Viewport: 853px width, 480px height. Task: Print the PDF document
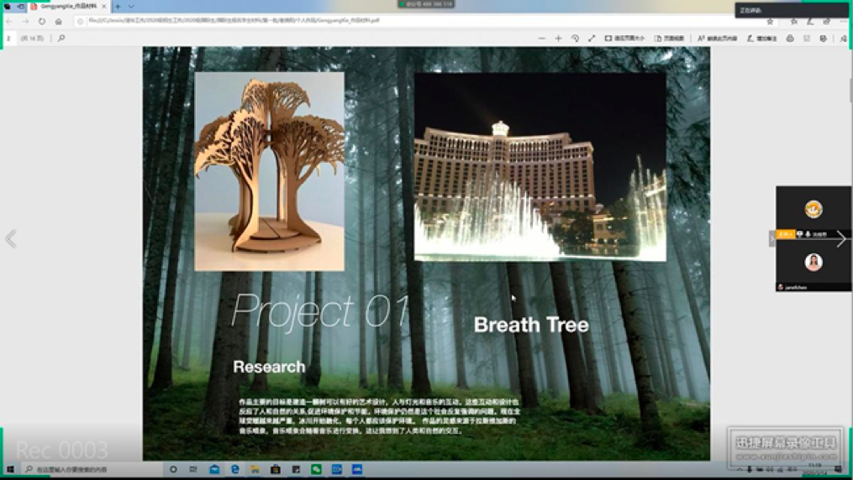tap(790, 39)
